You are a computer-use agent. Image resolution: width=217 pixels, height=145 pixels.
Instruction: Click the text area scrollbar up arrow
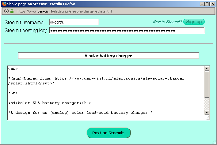[x=207, y=69]
